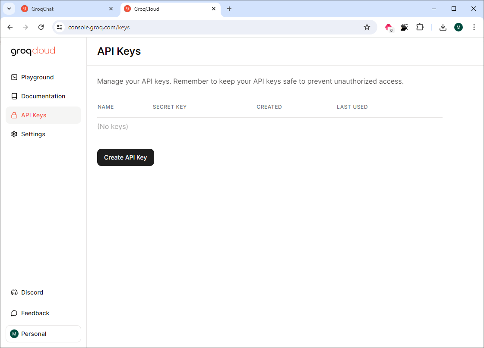Click the NAME column header
This screenshot has height=348, width=484.
pos(106,107)
